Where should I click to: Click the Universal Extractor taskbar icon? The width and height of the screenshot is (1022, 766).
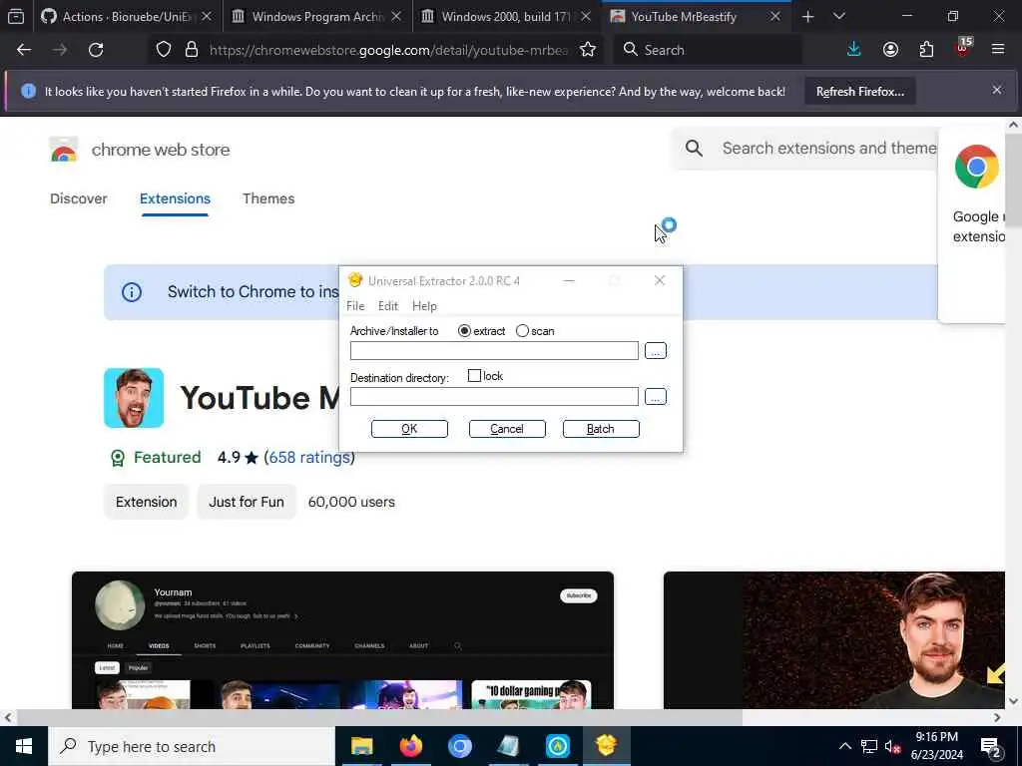pyautogui.click(x=606, y=746)
